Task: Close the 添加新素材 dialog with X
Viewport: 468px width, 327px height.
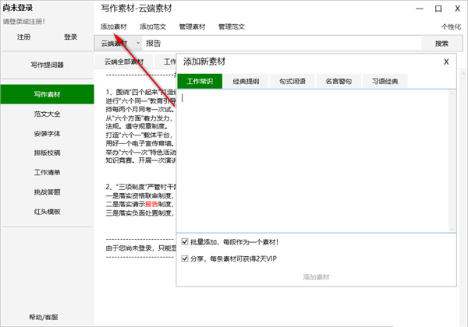Action: click(x=445, y=62)
